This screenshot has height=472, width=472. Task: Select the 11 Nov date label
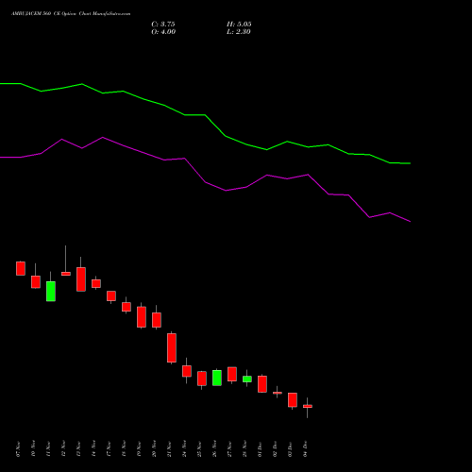click(48, 448)
